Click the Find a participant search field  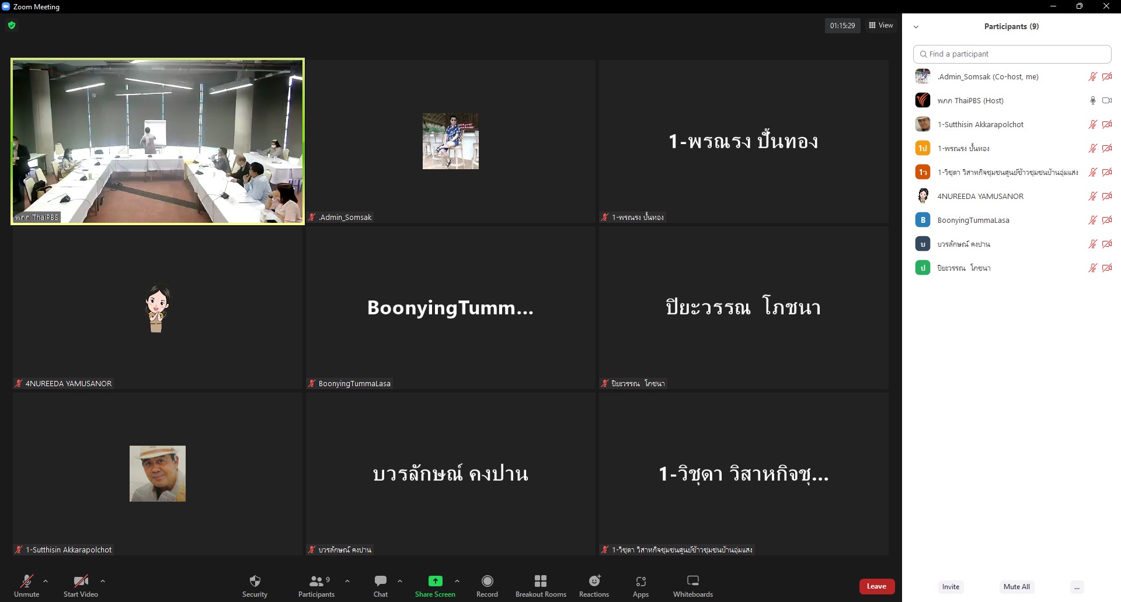coord(1012,54)
